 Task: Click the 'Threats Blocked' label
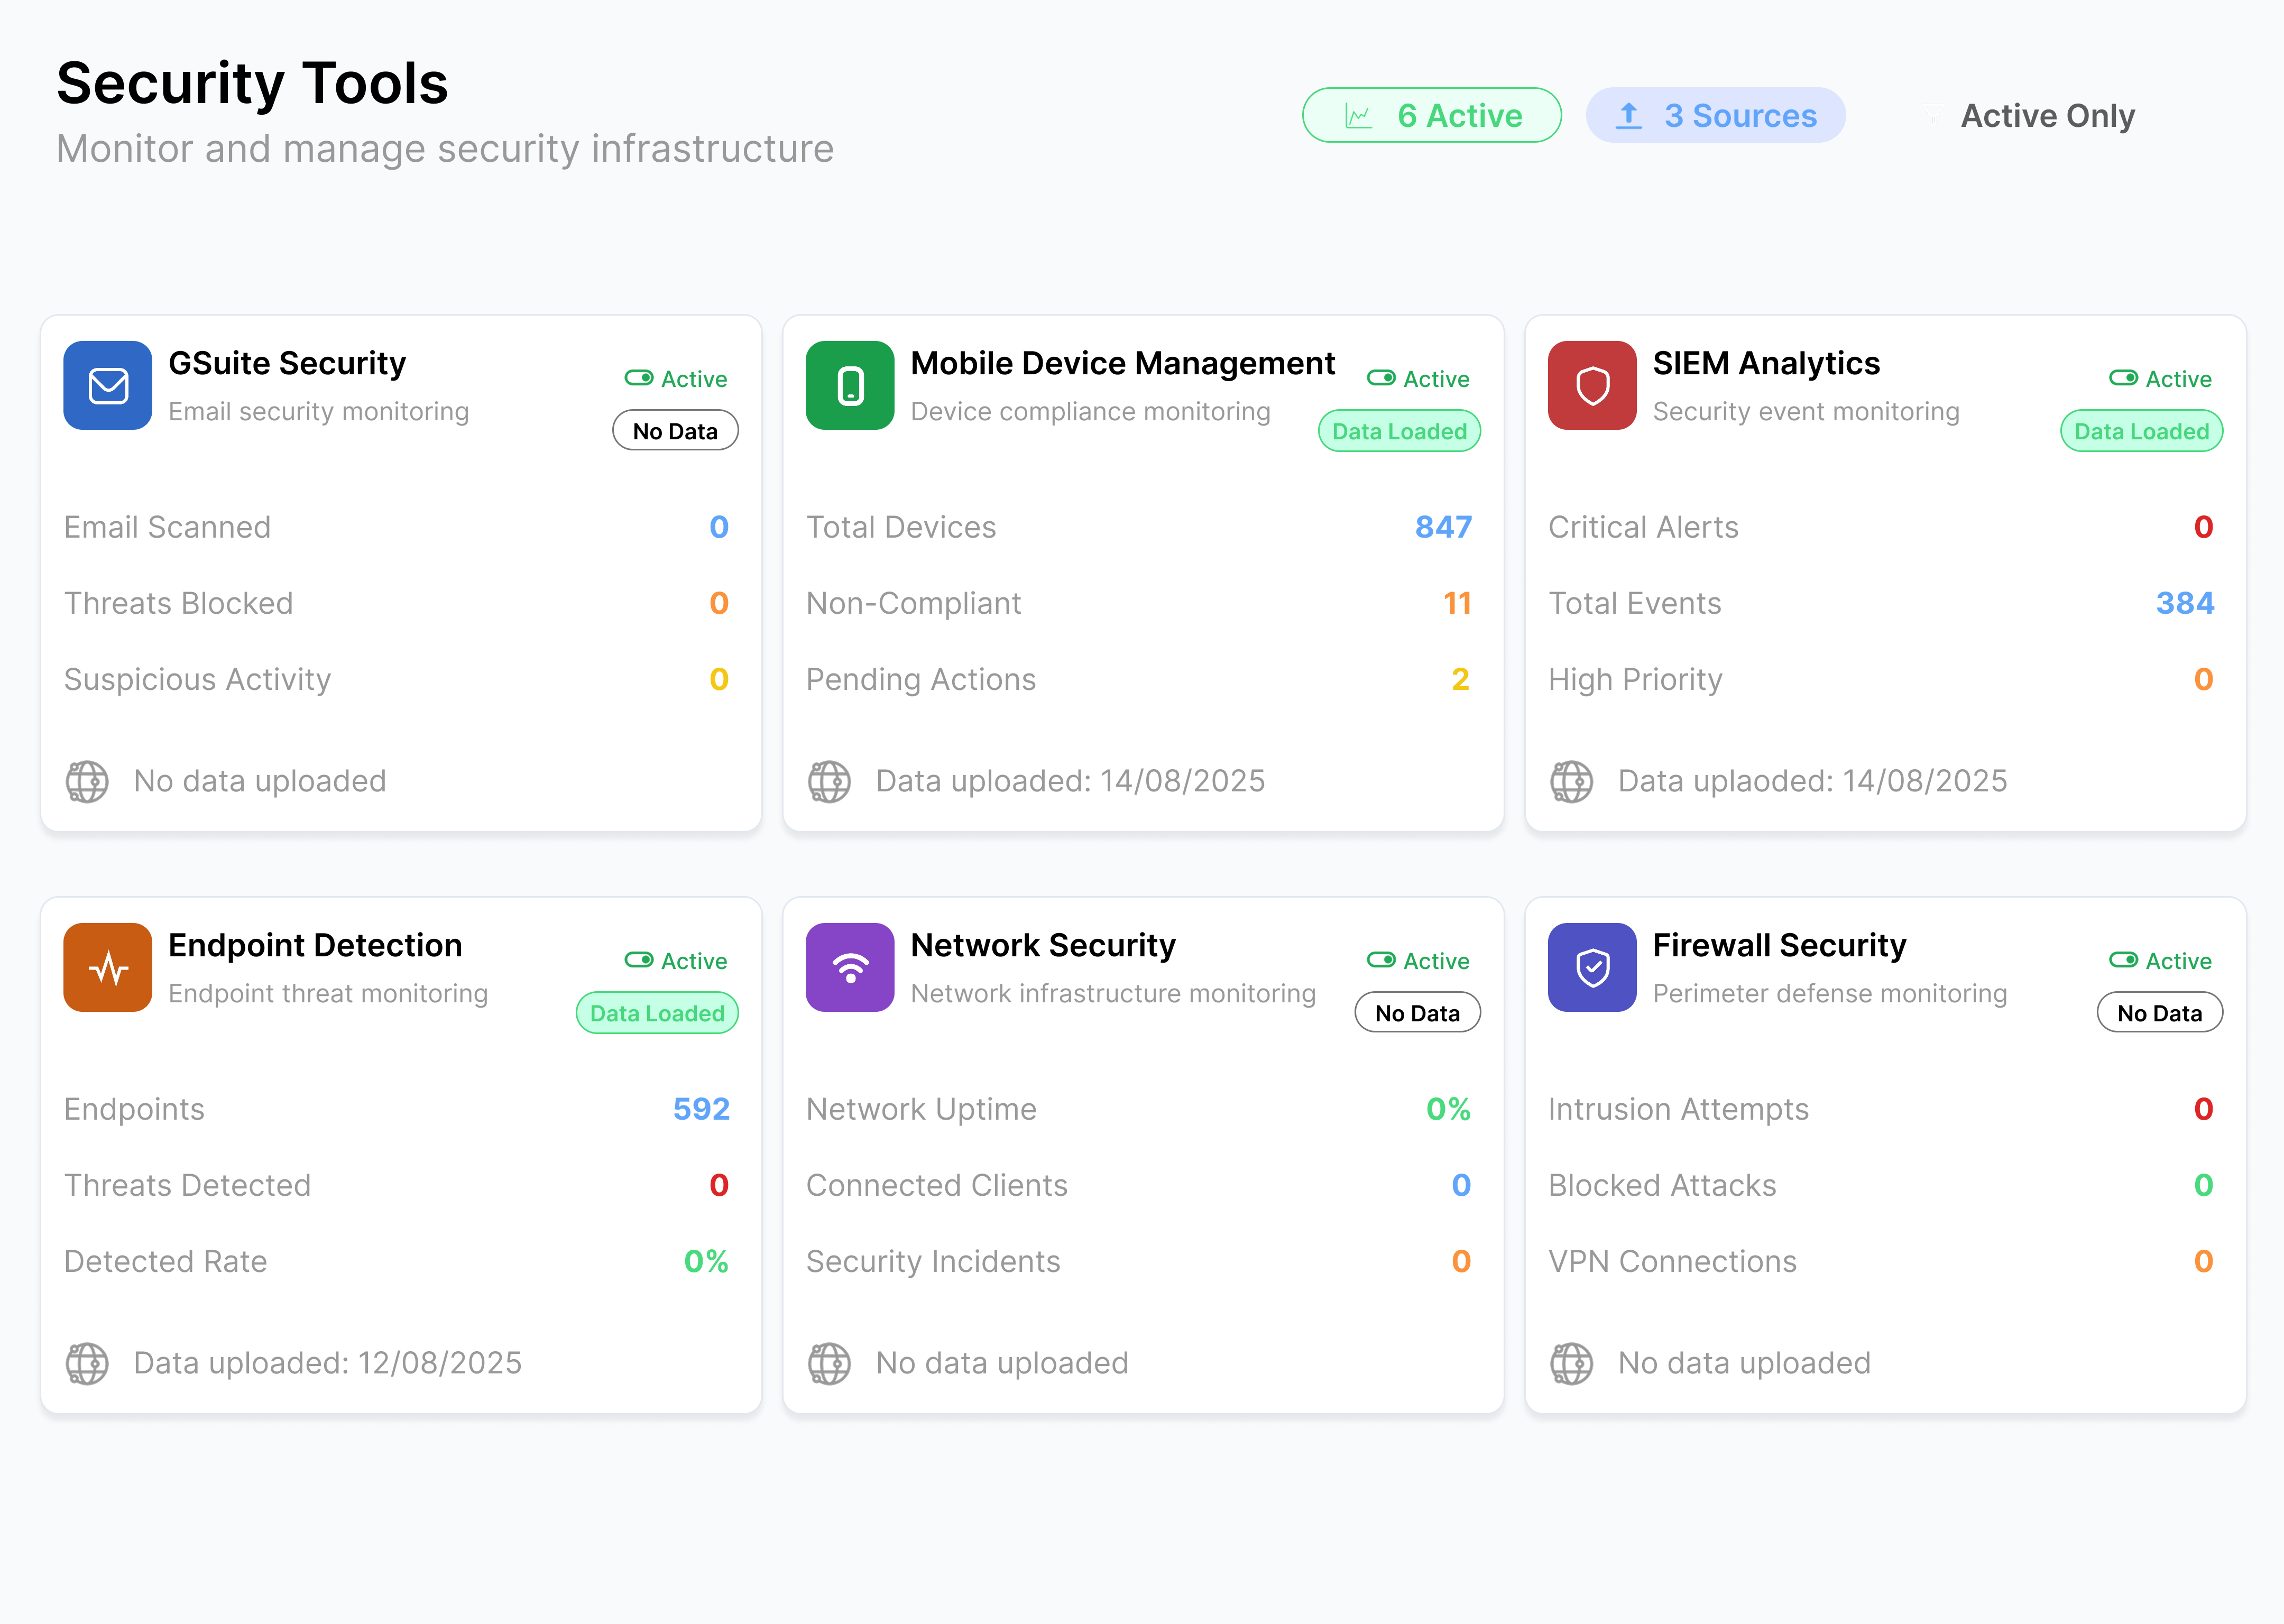[x=179, y=603]
